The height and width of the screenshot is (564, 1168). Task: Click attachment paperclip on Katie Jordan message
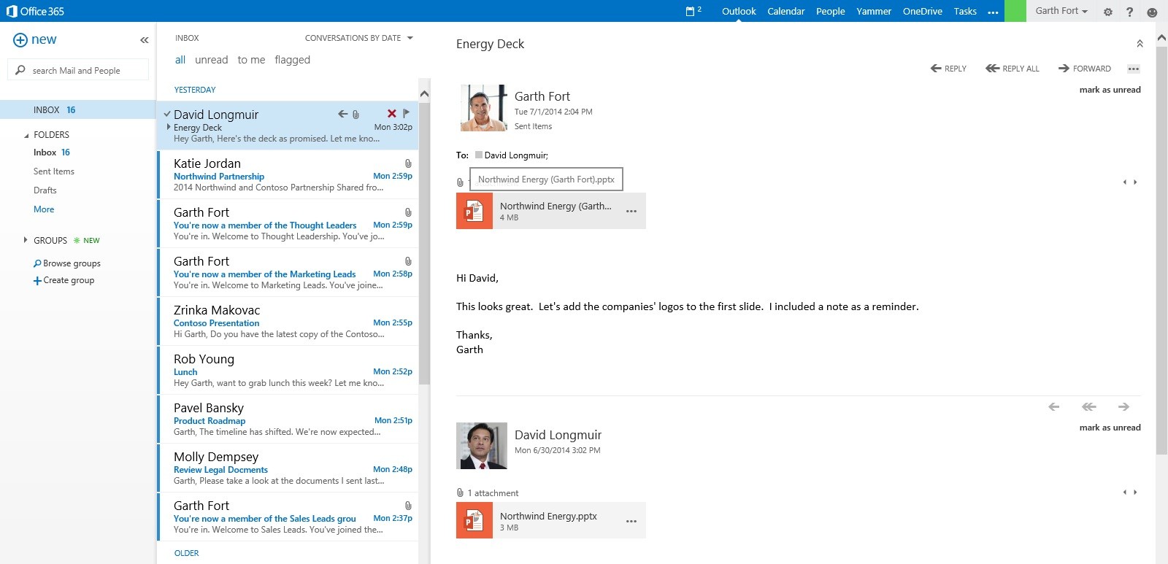coord(408,163)
